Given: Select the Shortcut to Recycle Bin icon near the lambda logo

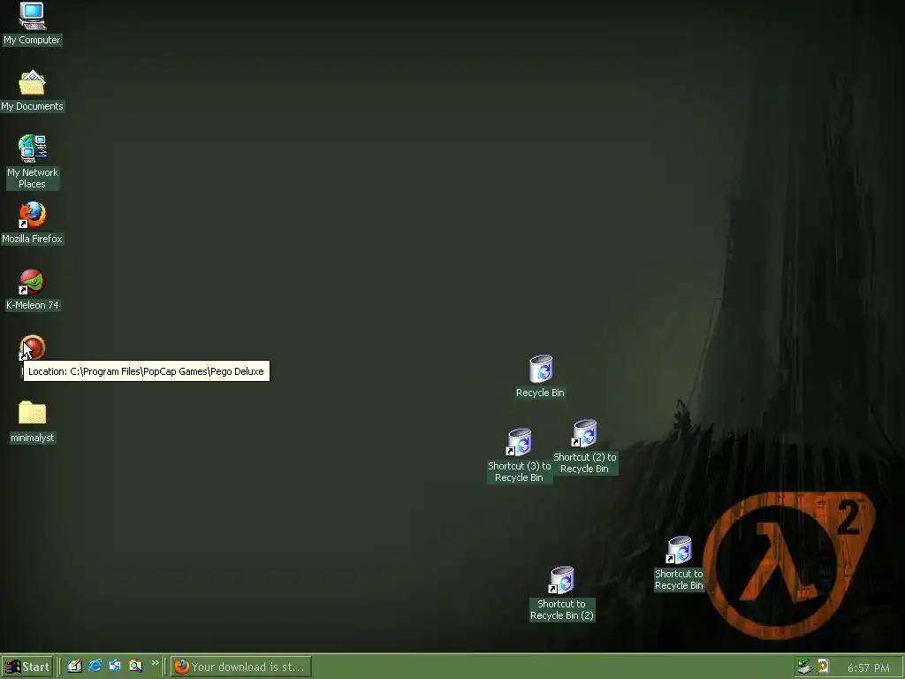Looking at the screenshot, I should (679, 550).
